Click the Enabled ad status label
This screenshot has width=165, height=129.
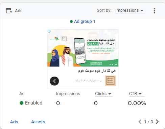pos(33,103)
